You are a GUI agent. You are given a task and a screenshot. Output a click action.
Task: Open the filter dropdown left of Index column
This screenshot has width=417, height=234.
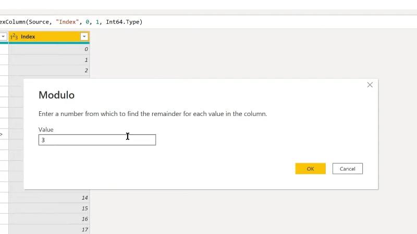click(x=3, y=36)
